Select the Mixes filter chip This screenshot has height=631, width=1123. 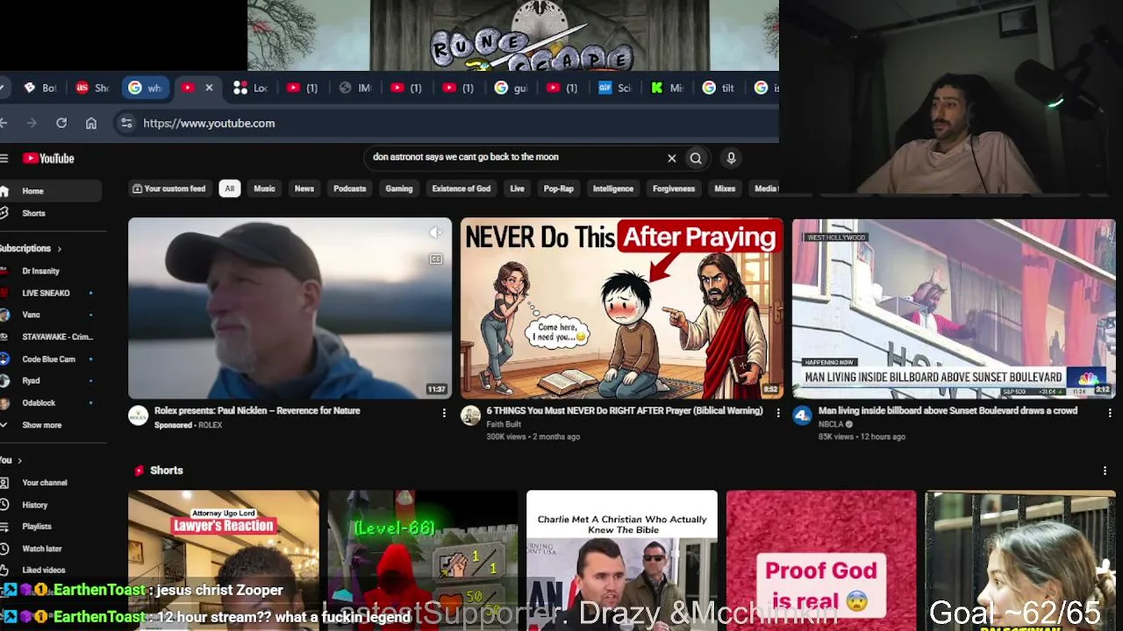pyautogui.click(x=725, y=188)
